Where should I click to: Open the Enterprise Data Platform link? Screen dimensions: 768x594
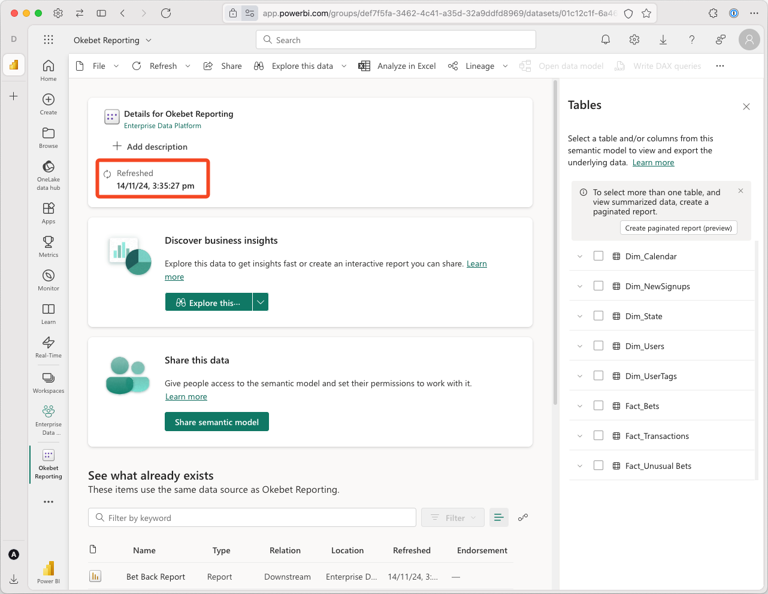[x=162, y=126]
